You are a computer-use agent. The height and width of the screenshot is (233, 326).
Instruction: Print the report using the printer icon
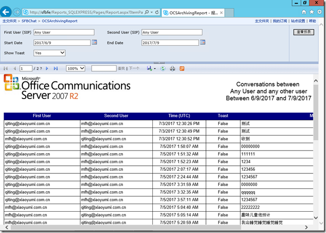pos(172,69)
